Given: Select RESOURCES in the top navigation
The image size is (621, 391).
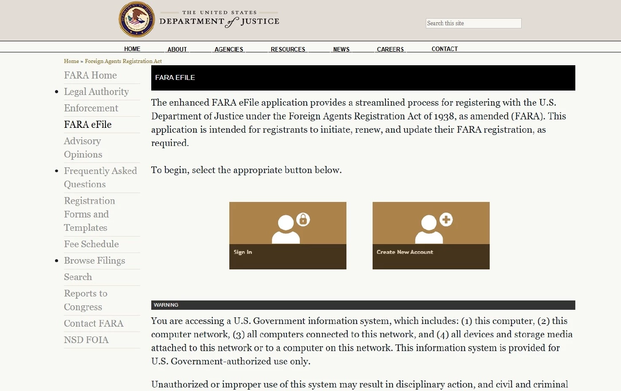Looking at the screenshot, I should [x=288, y=49].
